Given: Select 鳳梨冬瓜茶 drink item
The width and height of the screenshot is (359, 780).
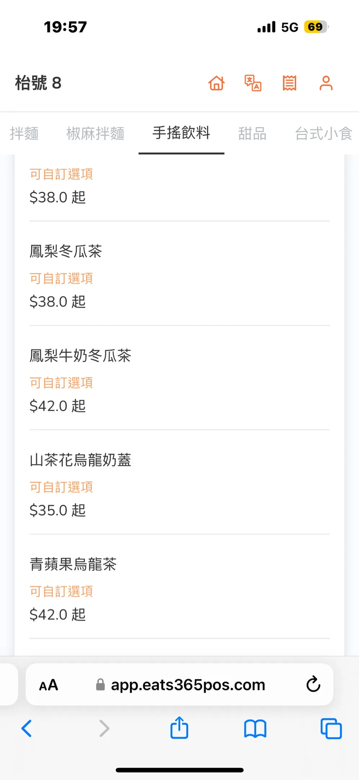Looking at the screenshot, I should (66, 251).
